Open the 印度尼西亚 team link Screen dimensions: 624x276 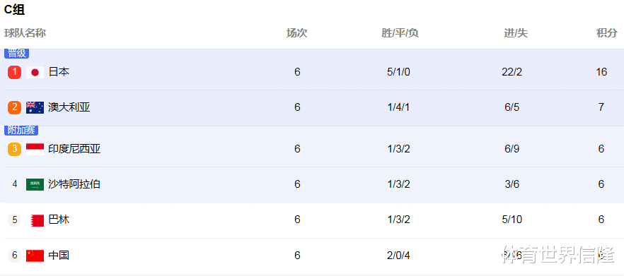pyautogui.click(x=74, y=148)
